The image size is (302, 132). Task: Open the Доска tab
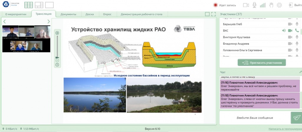tap(90, 14)
